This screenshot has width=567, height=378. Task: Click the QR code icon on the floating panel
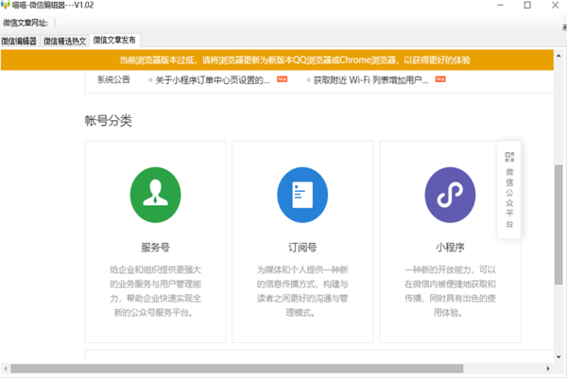509,157
